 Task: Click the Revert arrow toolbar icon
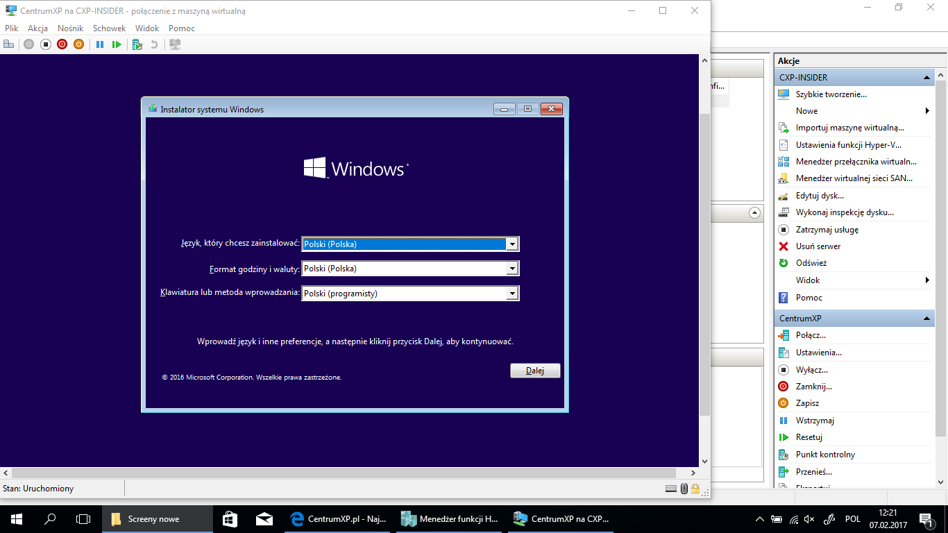tap(153, 44)
